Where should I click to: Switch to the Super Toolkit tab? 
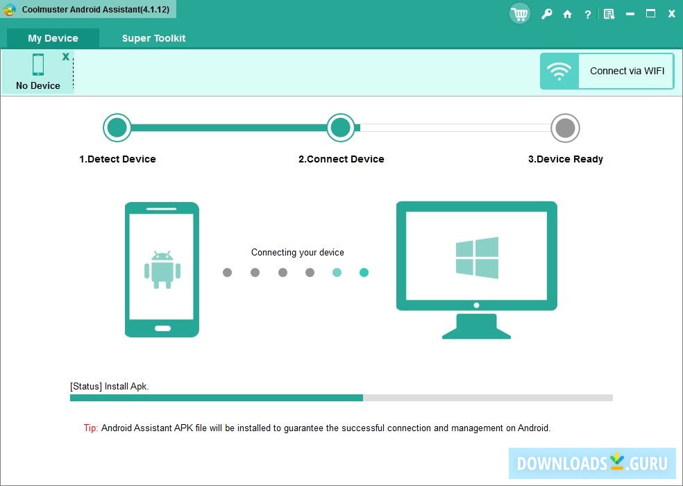[153, 38]
